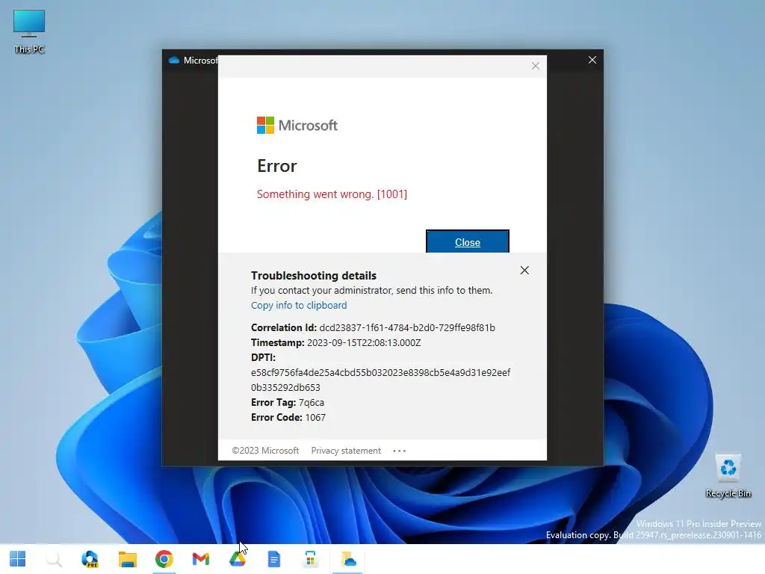
Task: Click the DPTI hash string
Action: pyautogui.click(x=380, y=380)
